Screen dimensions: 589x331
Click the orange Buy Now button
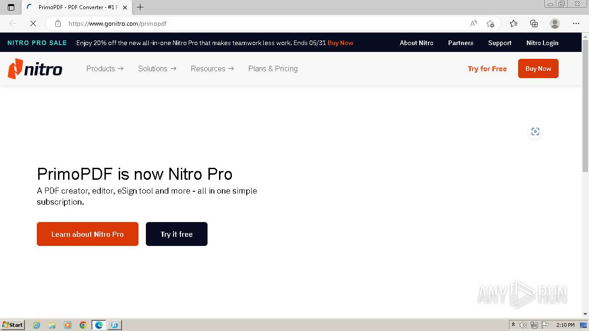click(538, 68)
